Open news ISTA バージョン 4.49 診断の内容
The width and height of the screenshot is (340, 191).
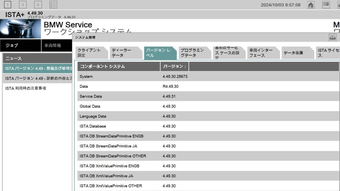[x=37, y=78]
